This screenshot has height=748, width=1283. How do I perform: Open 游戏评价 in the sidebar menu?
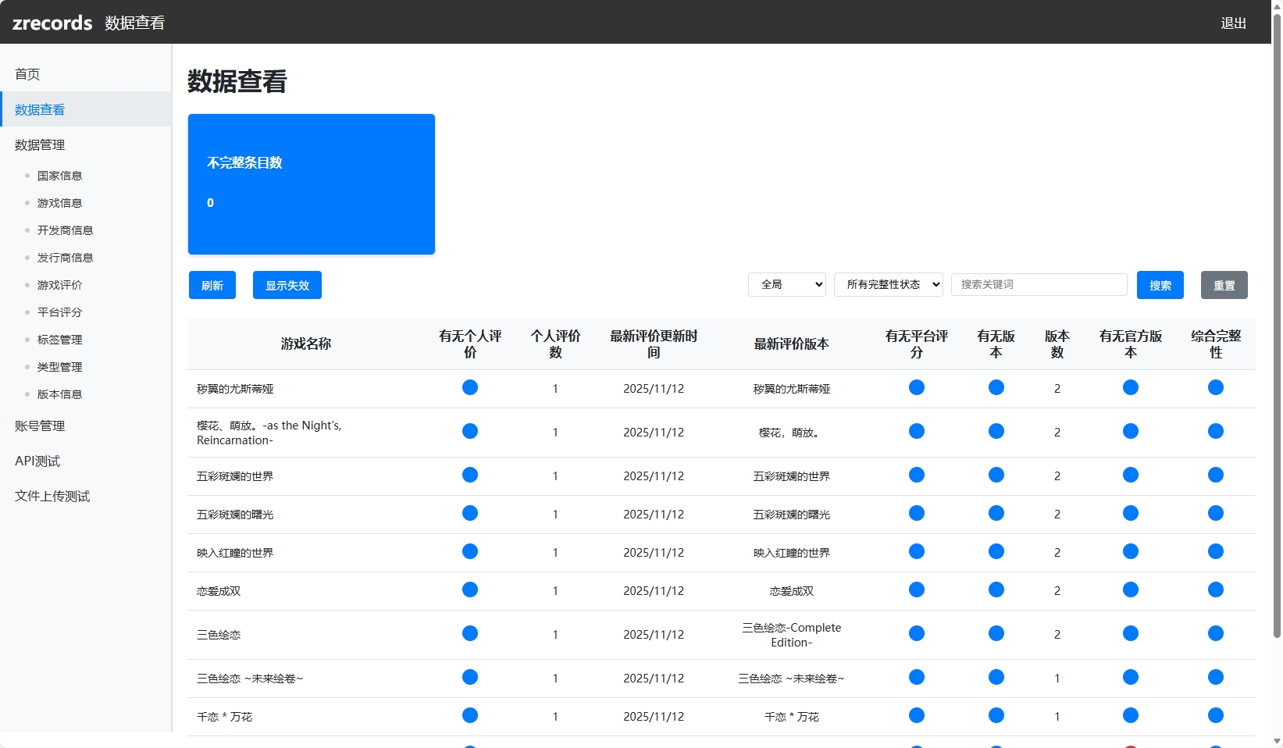[59, 285]
